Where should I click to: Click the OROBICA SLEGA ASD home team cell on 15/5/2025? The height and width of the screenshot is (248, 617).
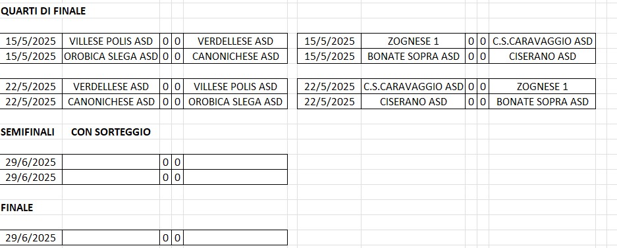[x=111, y=57]
